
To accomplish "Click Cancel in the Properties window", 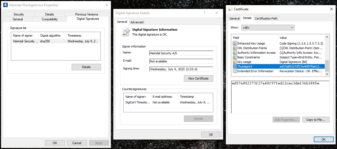I will pyautogui.click(x=77, y=143).
